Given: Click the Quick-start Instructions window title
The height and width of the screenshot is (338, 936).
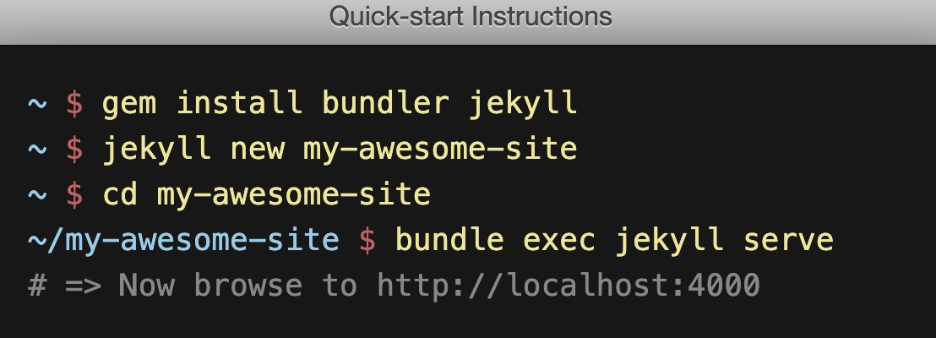Looking at the screenshot, I should click(x=471, y=16).
